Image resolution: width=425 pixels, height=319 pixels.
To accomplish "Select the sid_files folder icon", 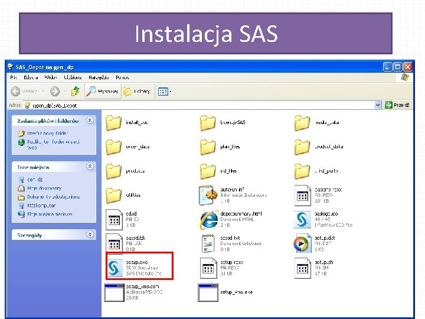I will pyautogui.click(x=208, y=171).
